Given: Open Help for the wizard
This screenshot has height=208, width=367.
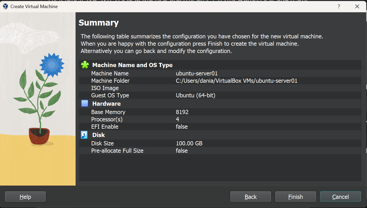Looking at the screenshot, I should tap(25, 197).
